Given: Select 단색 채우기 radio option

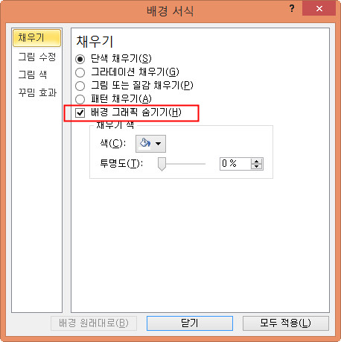Looking at the screenshot, I should coord(80,59).
